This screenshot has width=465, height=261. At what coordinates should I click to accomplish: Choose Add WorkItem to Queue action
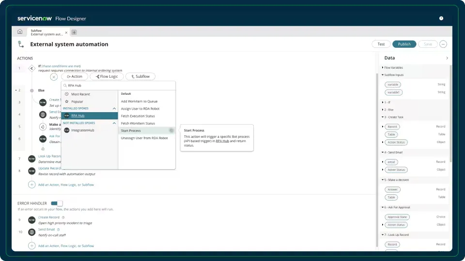click(139, 101)
